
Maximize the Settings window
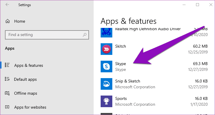click(x=197, y=5)
